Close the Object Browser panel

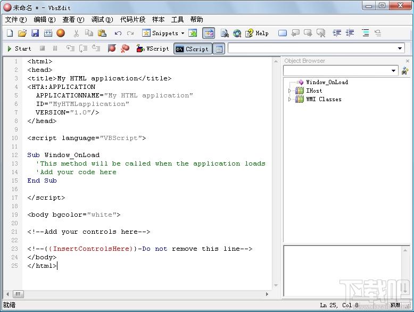[x=408, y=61]
